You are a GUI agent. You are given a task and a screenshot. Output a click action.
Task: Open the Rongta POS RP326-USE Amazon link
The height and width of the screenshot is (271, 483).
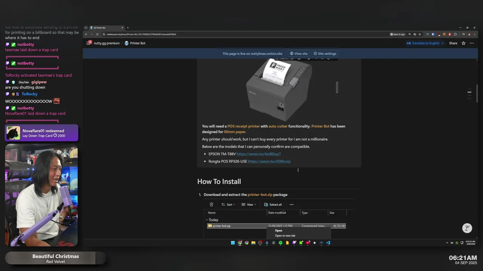[269, 161]
